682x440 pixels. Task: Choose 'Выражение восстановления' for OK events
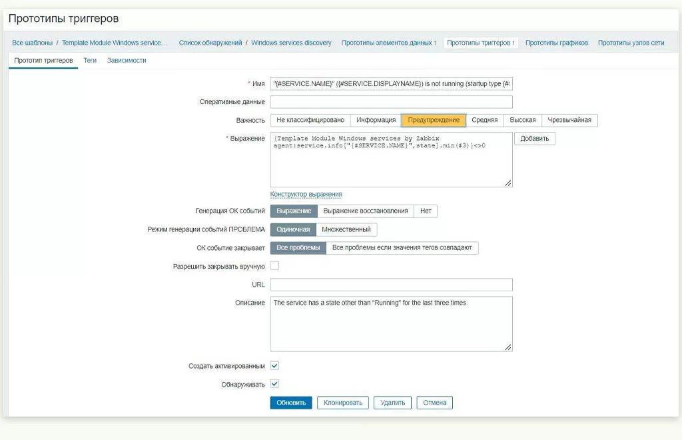pyautogui.click(x=365, y=211)
